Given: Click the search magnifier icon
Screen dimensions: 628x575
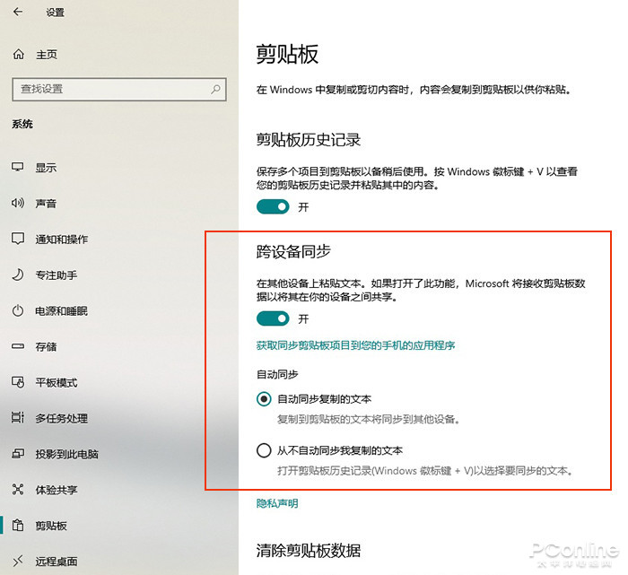Looking at the screenshot, I should (215, 89).
